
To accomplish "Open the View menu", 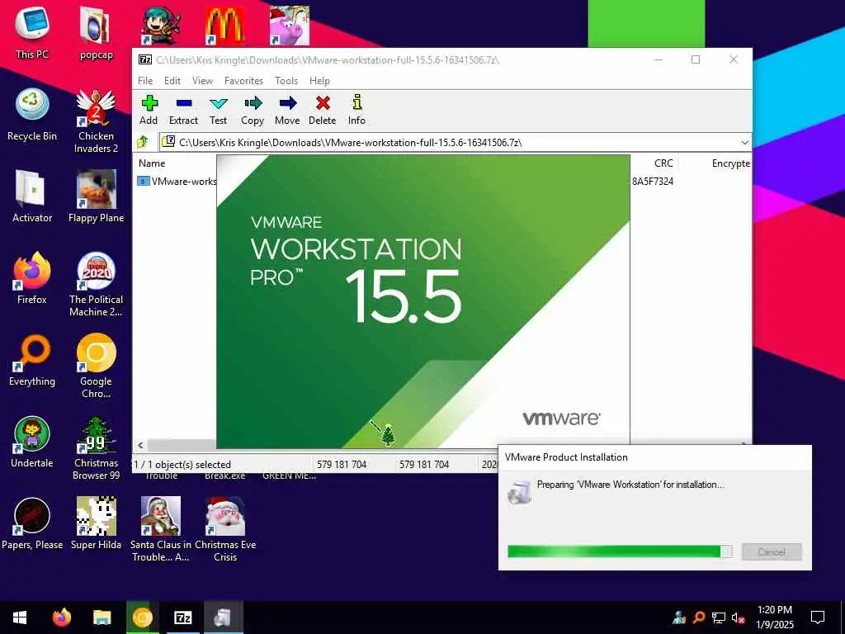I will point(202,80).
